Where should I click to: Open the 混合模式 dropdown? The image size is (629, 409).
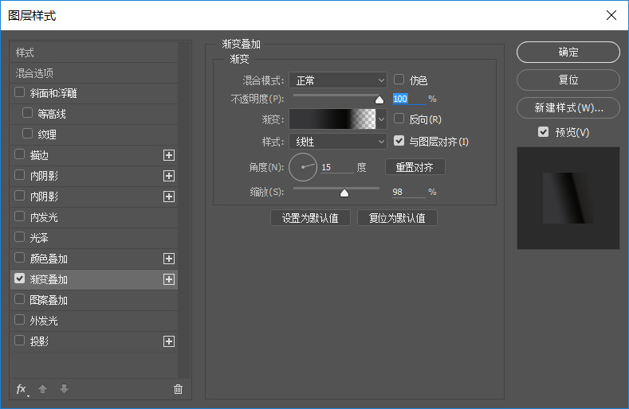[338, 80]
